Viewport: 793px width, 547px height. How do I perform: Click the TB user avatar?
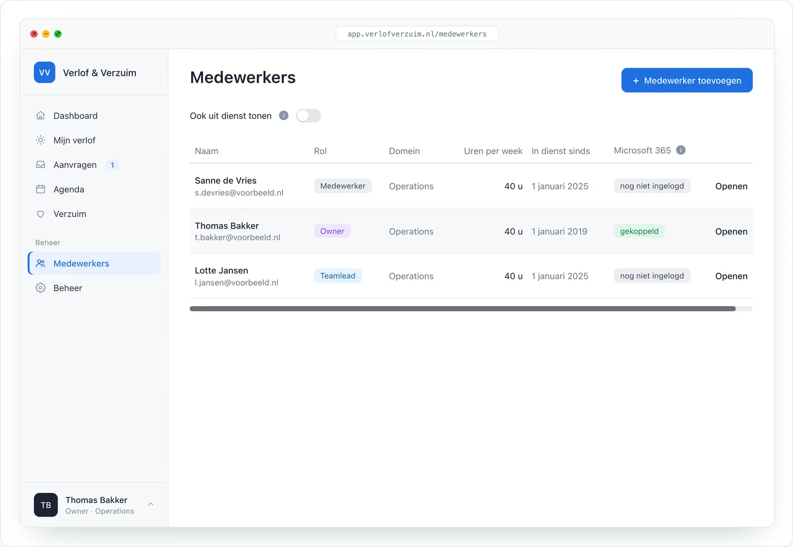click(x=46, y=505)
